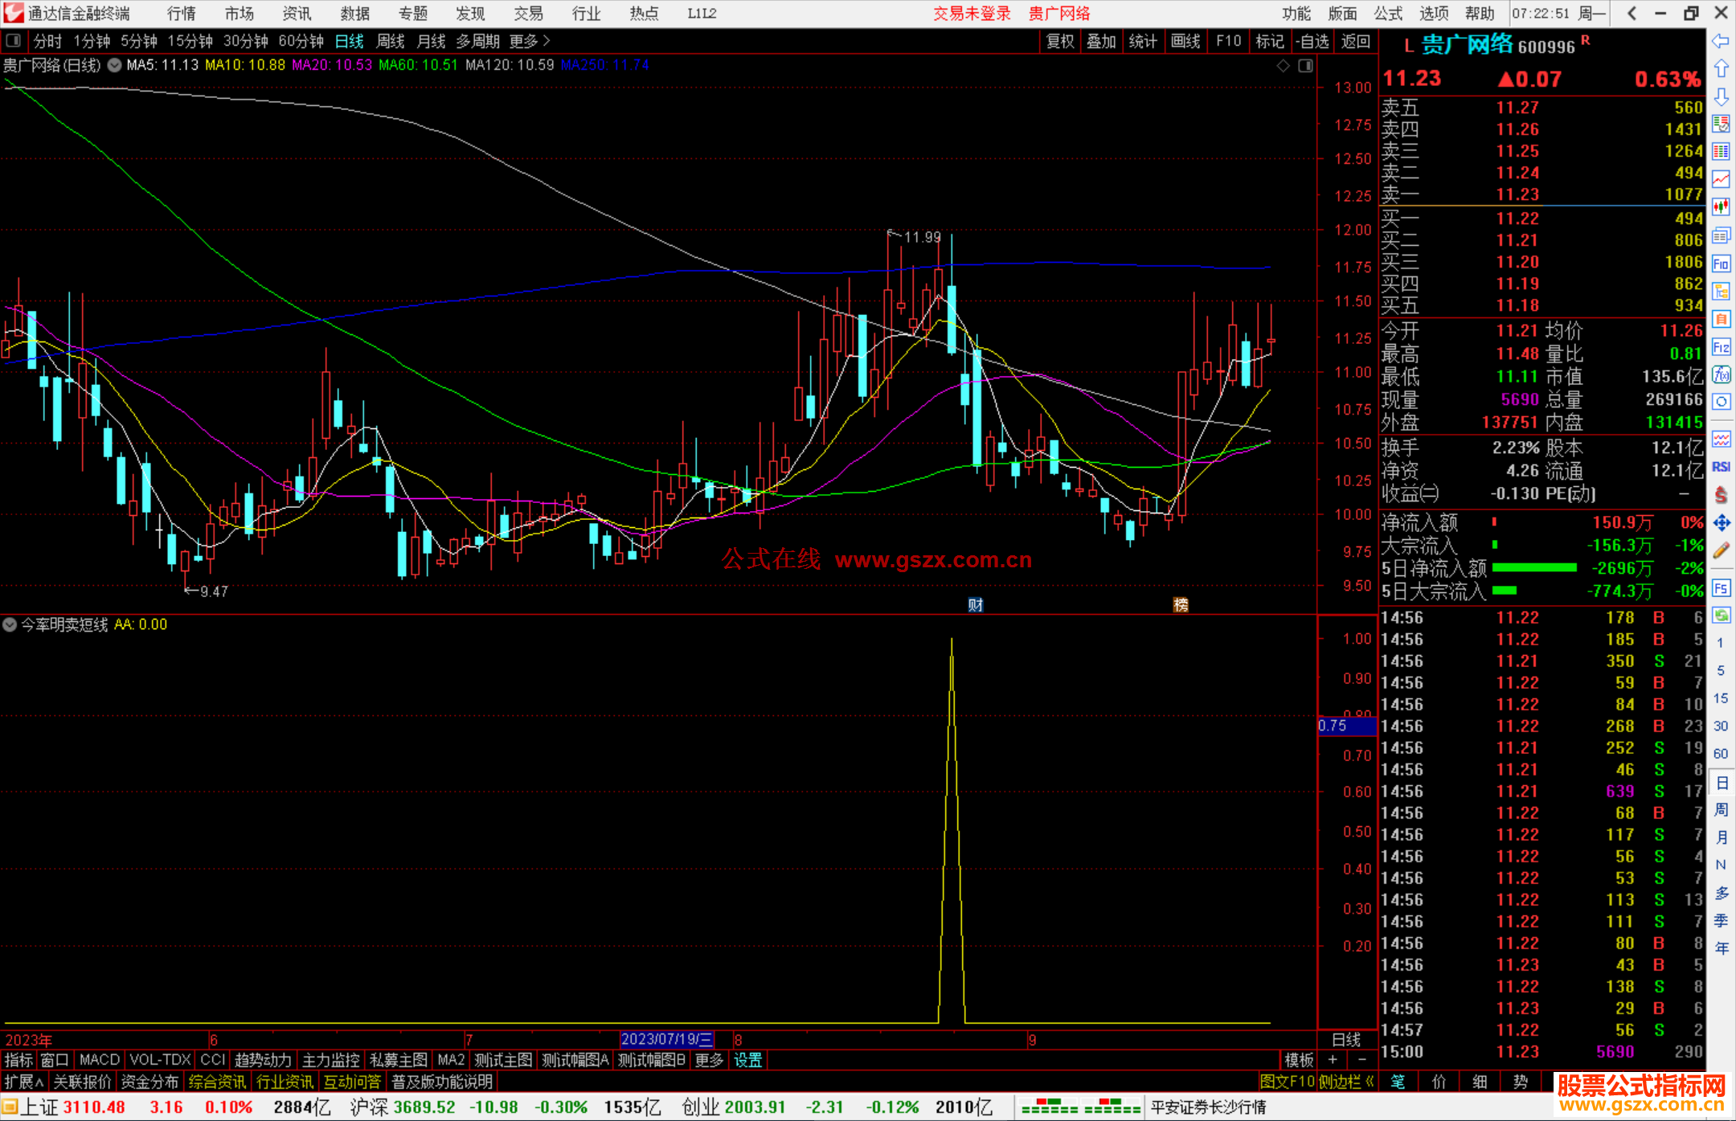Image resolution: width=1736 pixels, height=1121 pixels.
Task: Click the 5日净流入额 green progress bar
Action: tap(1533, 568)
